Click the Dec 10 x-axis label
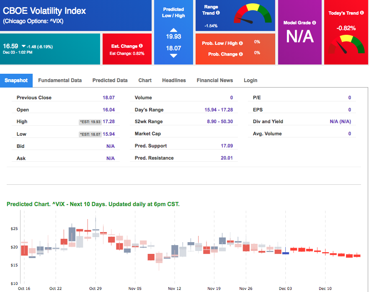This screenshot has width=369, height=292. [325, 289]
